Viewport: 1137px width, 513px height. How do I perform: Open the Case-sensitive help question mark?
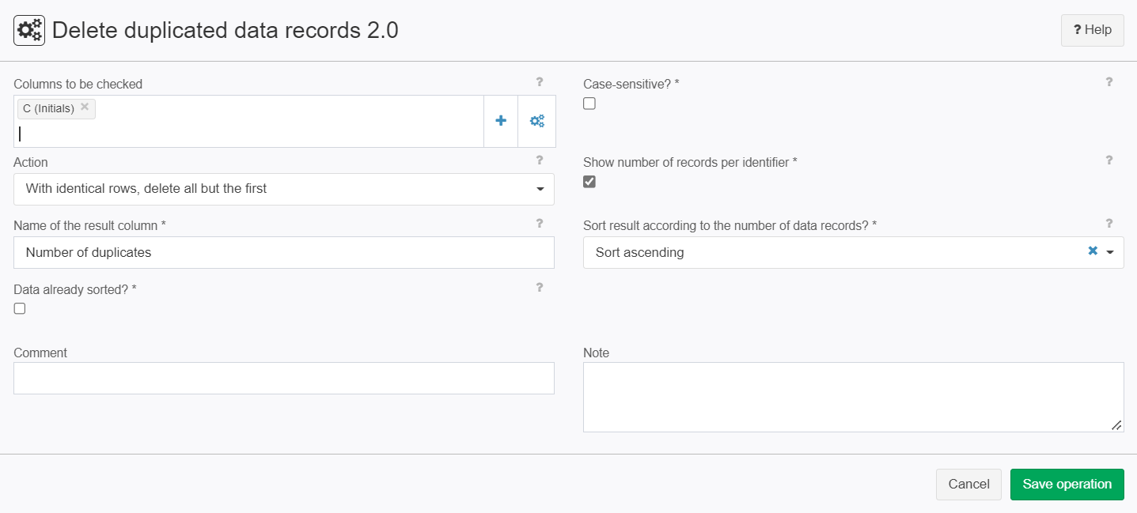[x=1109, y=81]
